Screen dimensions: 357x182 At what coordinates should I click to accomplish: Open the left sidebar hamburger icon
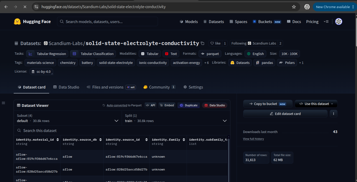pyautogui.click(x=3, y=103)
